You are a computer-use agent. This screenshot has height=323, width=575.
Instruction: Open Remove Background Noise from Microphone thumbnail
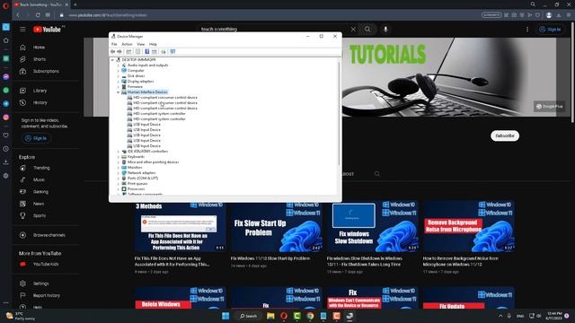[469, 226]
